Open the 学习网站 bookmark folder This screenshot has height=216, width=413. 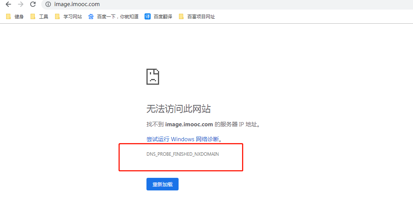pyautogui.click(x=68, y=16)
